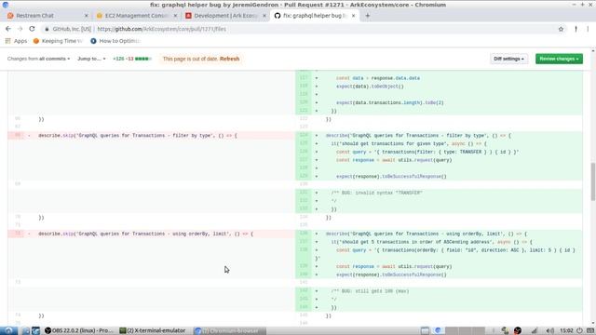This screenshot has width=596, height=335.
Task: Open the Keeping Time bookmark
Action: click(x=58, y=41)
